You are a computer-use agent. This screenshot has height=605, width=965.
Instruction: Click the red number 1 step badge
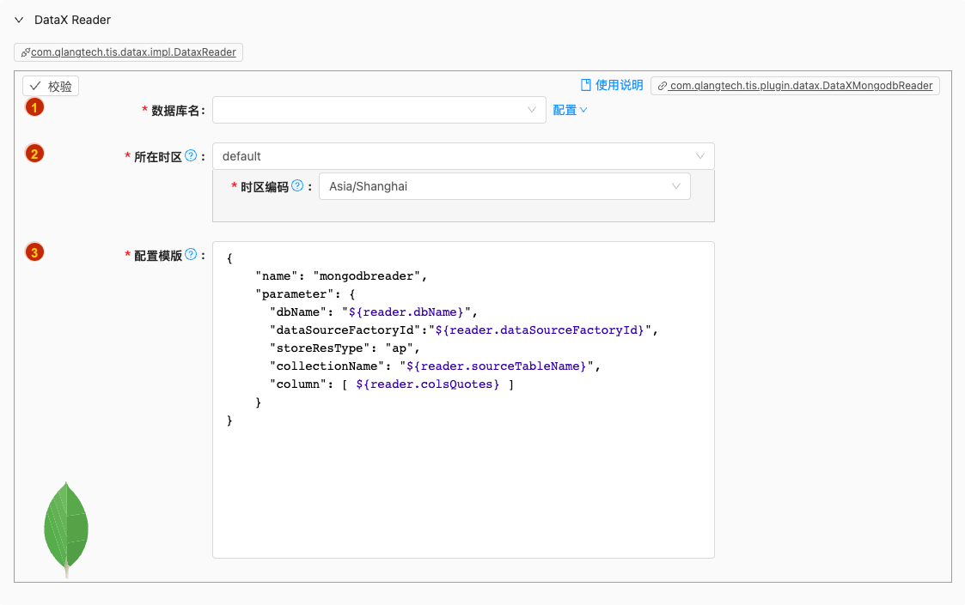click(34, 107)
